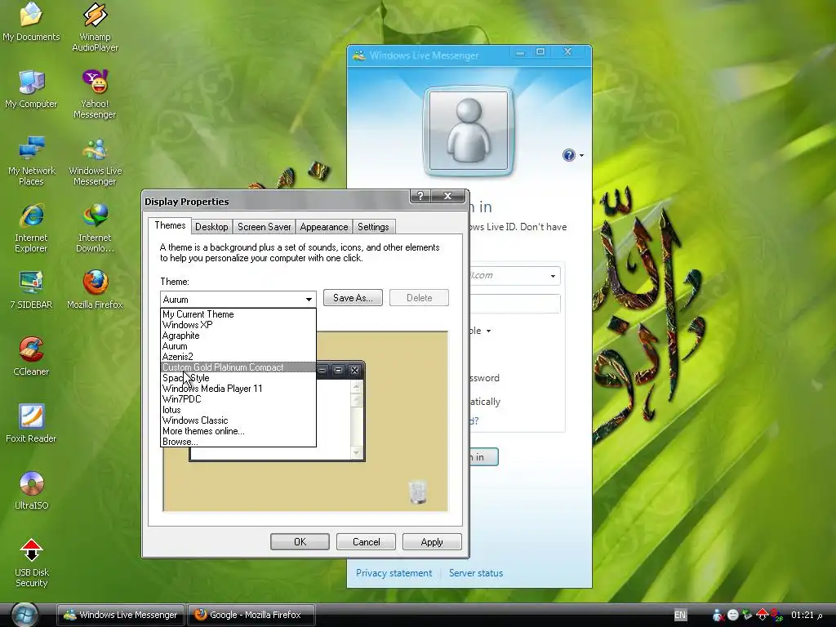The image size is (836, 627).
Task: Open the Appearance tab
Action: (x=323, y=227)
